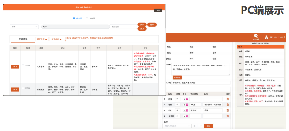Click the 操作 column header in results table
This screenshot has width=289, height=131.
tap(15, 48)
